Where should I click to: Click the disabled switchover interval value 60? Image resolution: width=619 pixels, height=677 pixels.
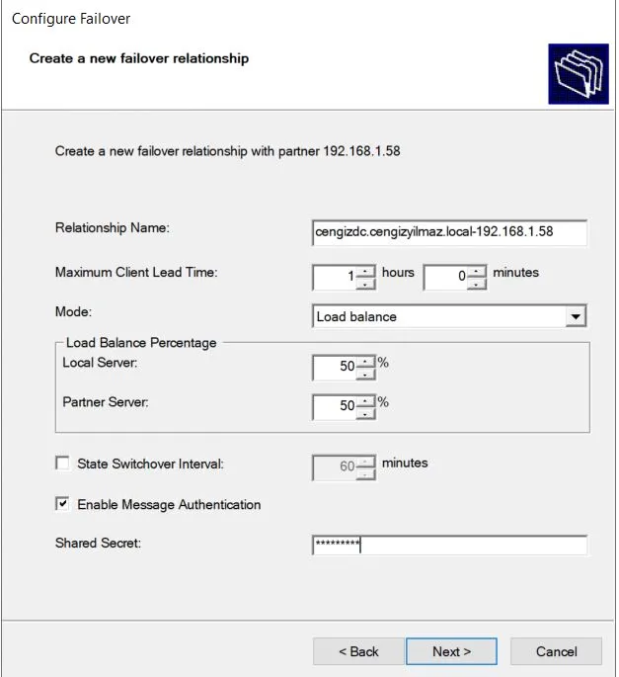335,467
